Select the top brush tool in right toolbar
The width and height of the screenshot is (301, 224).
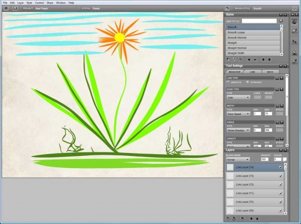pos(294,22)
